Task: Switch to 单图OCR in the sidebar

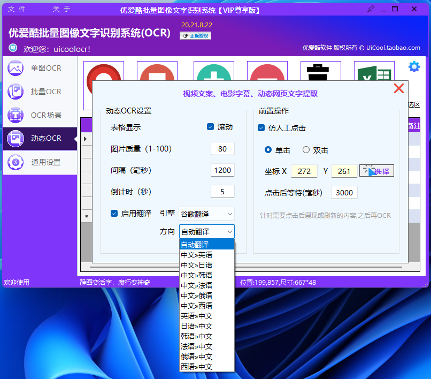Action: (x=40, y=69)
